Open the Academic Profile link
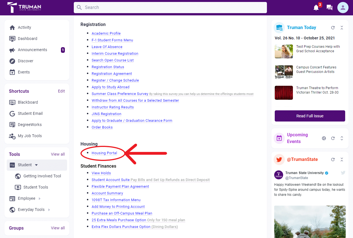Viewport: 353px width, 238px height. pyautogui.click(x=106, y=33)
